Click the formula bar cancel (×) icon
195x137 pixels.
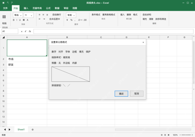(22, 31)
